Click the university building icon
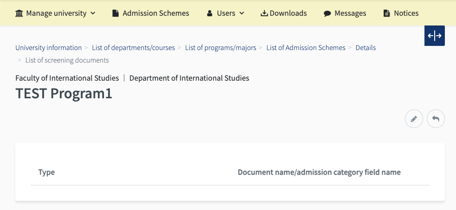456x210 pixels. tap(19, 13)
